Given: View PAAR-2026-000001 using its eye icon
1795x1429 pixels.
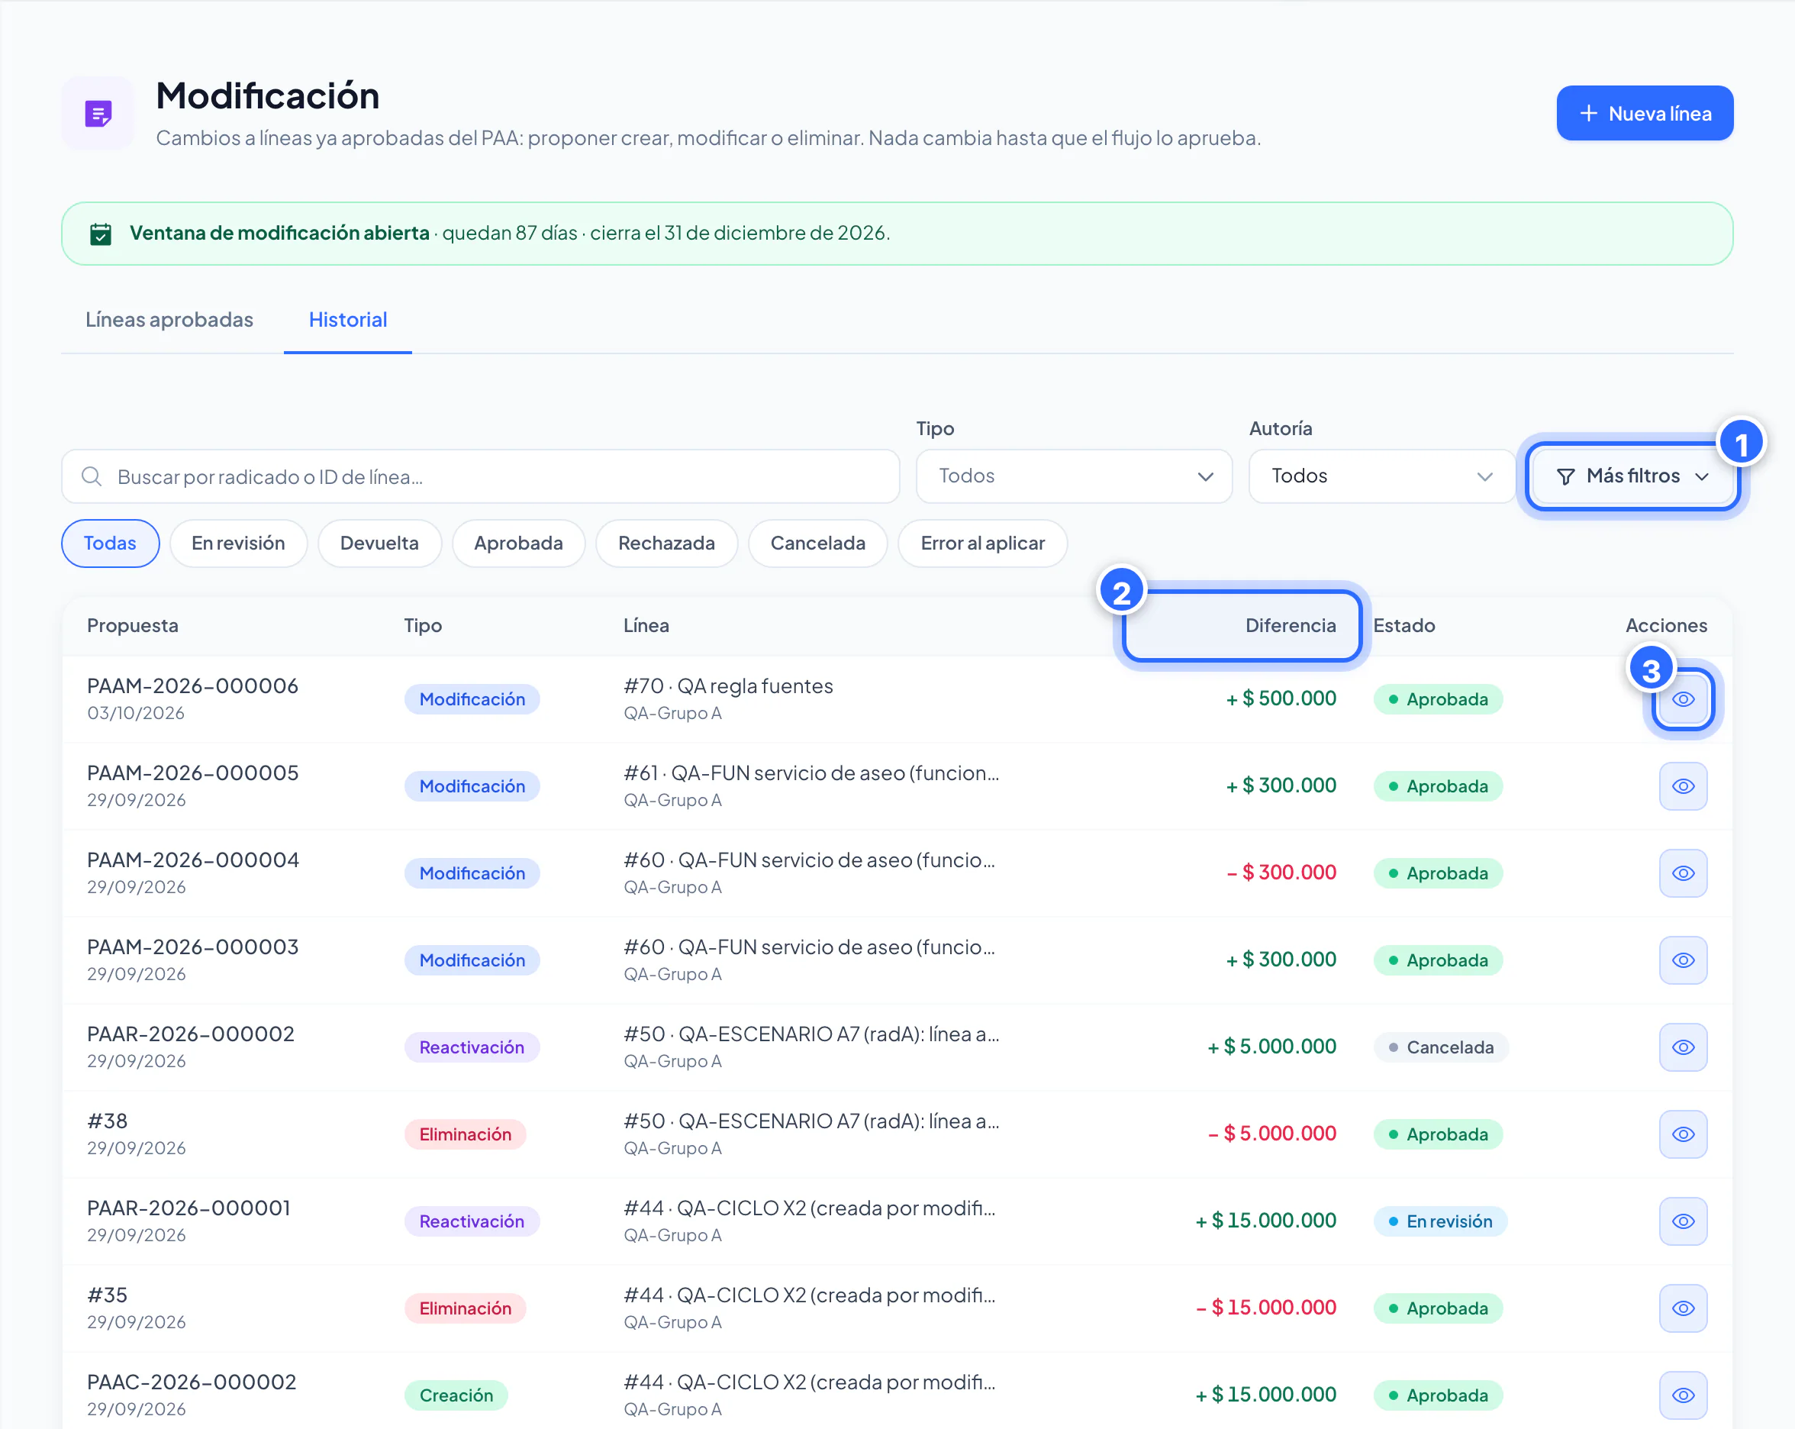Looking at the screenshot, I should coord(1683,1221).
